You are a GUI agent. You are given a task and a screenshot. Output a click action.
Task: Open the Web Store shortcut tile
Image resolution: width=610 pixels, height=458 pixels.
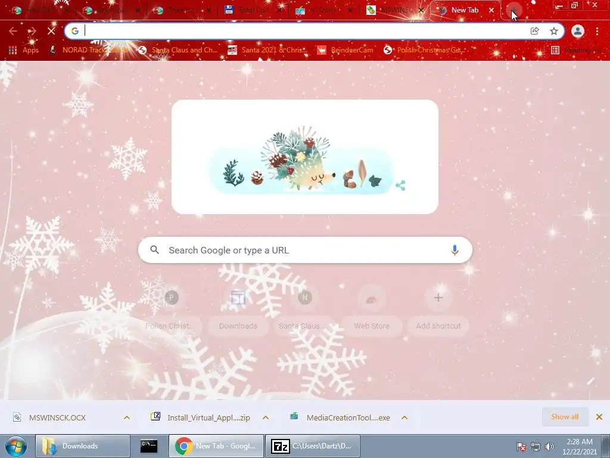click(x=372, y=310)
